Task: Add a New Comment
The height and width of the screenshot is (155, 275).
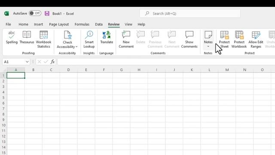Action: point(126,39)
